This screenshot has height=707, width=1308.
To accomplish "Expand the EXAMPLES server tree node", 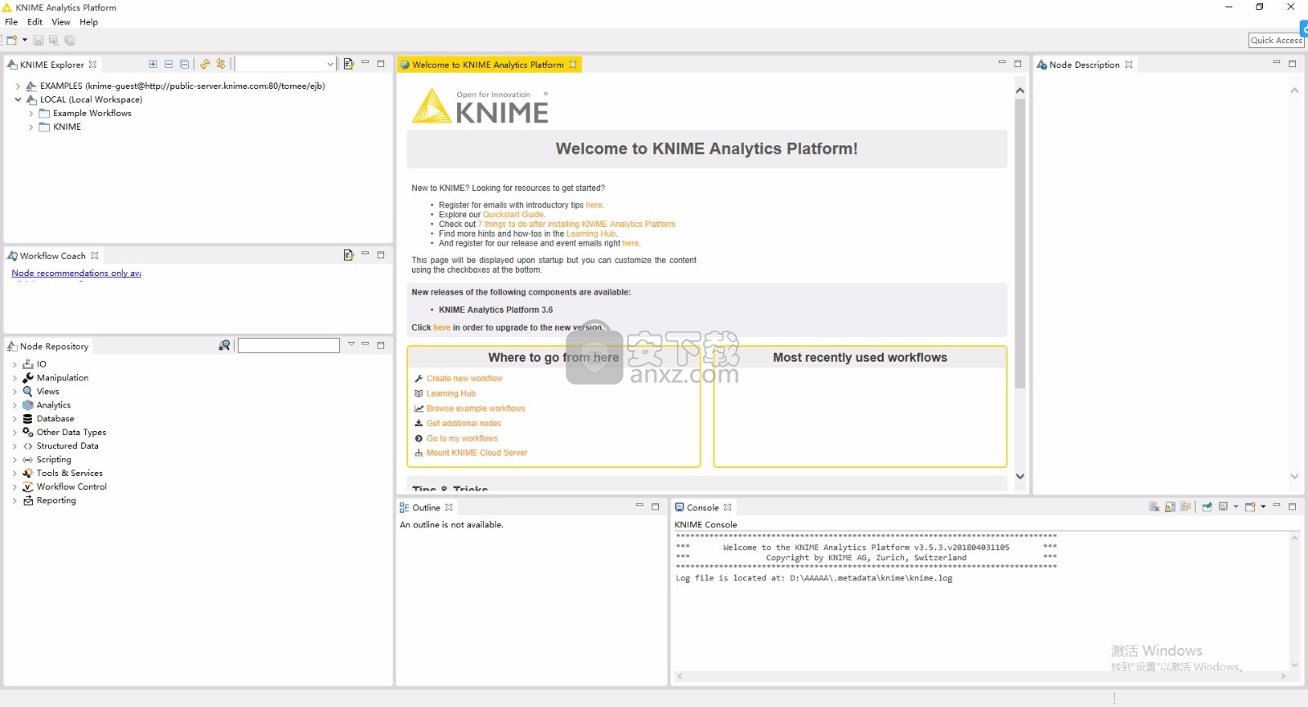I will [18, 86].
